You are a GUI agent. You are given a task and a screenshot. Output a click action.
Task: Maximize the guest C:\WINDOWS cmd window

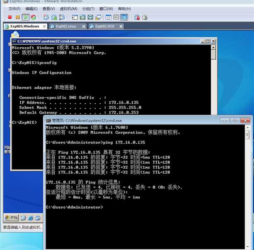208,41
